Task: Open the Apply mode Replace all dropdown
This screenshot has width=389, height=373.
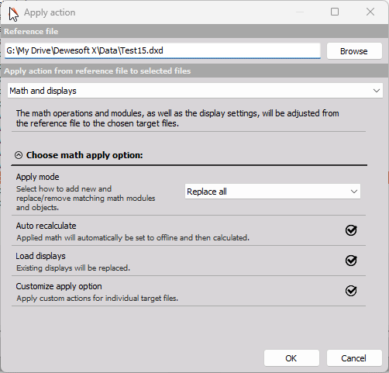Action: (x=273, y=192)
